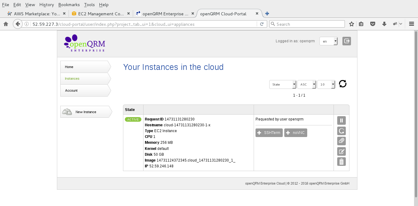Close the openQRM Enterprise tab
Image resolution: width=418 pixels, height=206 pixels.
(x=193, y=13)
